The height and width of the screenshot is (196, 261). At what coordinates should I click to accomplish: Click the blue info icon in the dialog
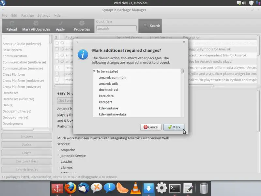(x=83, y=54)
